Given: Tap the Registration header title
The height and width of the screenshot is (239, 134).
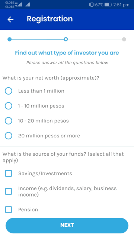Looking at the screenshot, I should click(x=50, y=19).
